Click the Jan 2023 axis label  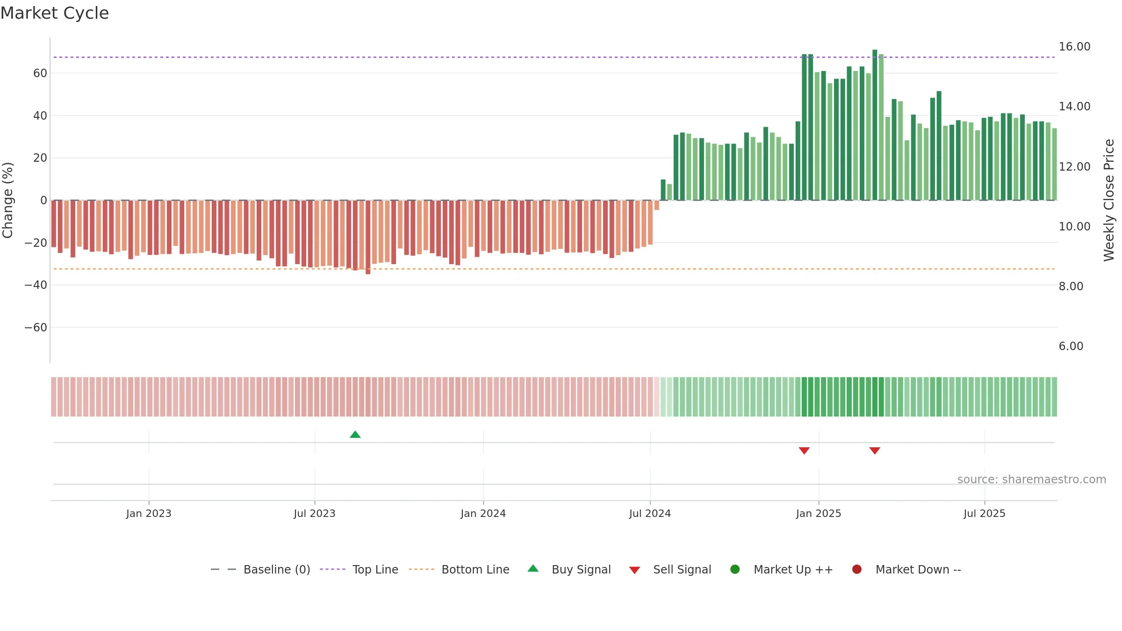tap(149, 514)
